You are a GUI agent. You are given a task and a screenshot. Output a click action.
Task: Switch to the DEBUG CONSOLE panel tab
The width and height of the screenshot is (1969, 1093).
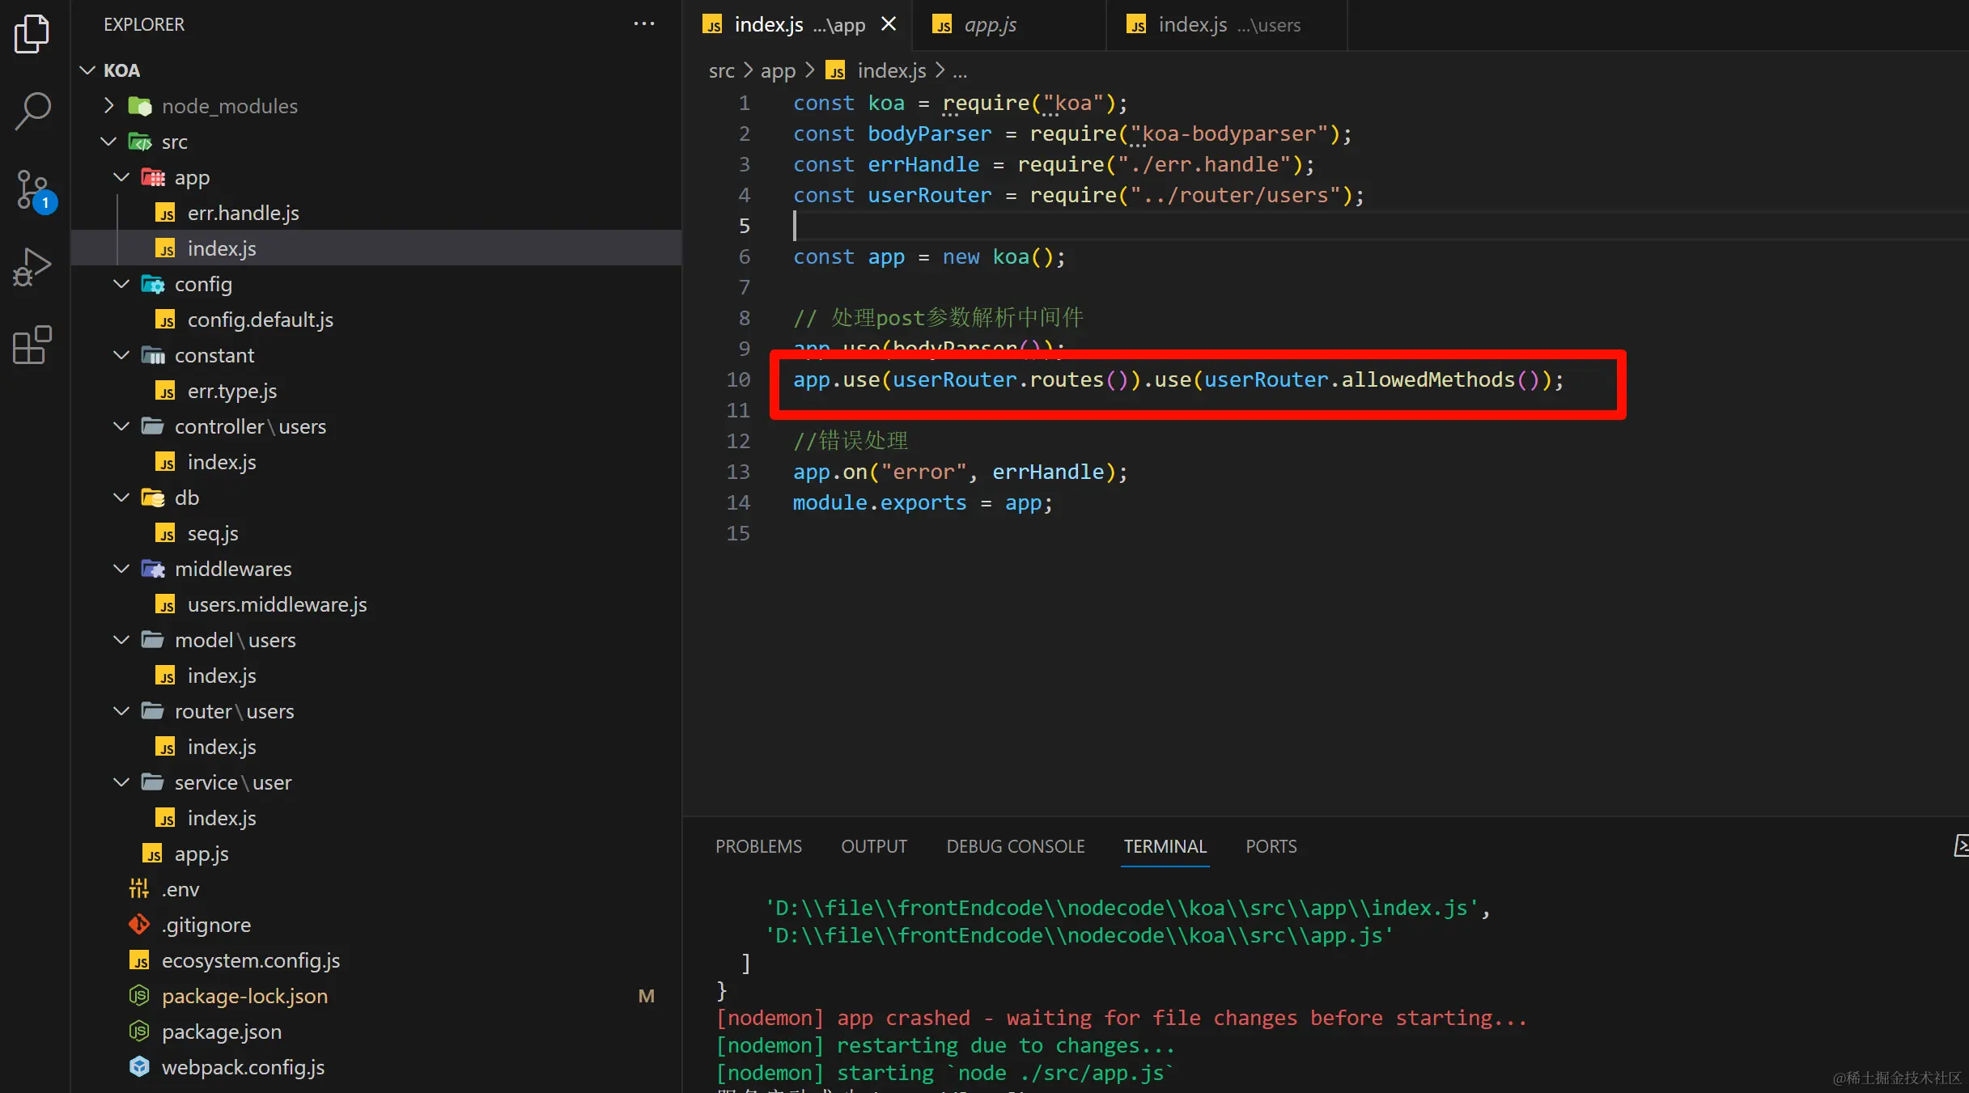(1016, 846)
